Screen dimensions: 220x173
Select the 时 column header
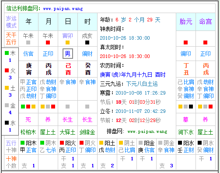click(x=87, y=22)
